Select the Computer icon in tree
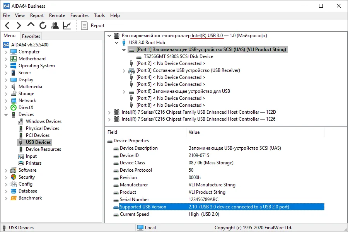 tap(14, 52)
